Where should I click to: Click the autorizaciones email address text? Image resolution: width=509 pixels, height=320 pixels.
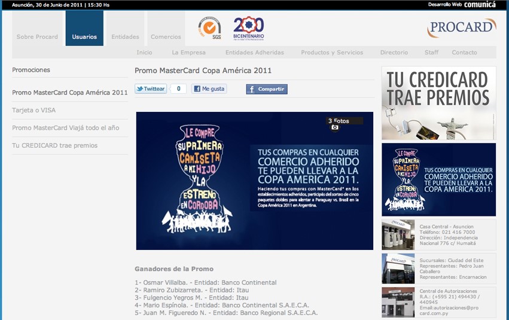coord(449,310)
